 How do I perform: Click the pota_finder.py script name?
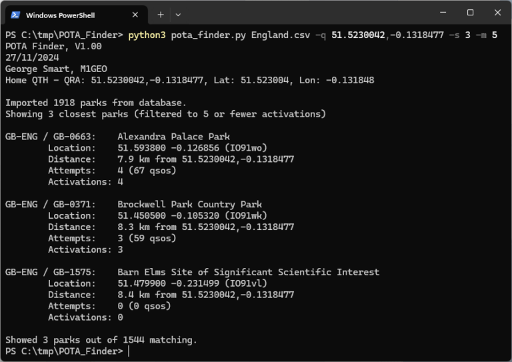(x=208, y=35)
